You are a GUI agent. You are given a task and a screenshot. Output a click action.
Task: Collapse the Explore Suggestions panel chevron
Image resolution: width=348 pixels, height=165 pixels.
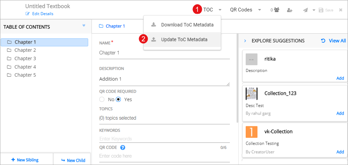(245, 41)
